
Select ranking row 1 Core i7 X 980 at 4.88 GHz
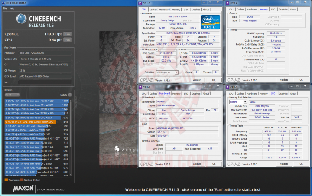(36, 101)
